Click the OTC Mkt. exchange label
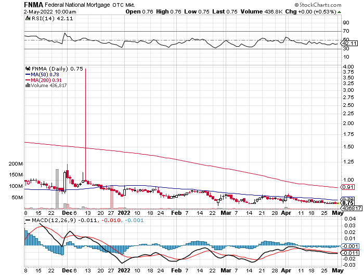Viewport: 364px width, 275px height. tap(124, 5)
